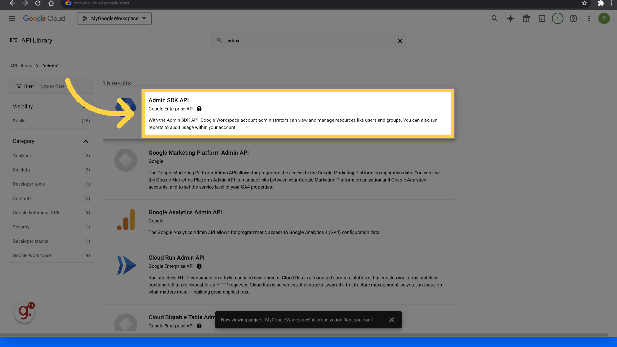Screen dimensions: 617x347
Task: Click the Google Cloud logo
Action: coord(44,19)
